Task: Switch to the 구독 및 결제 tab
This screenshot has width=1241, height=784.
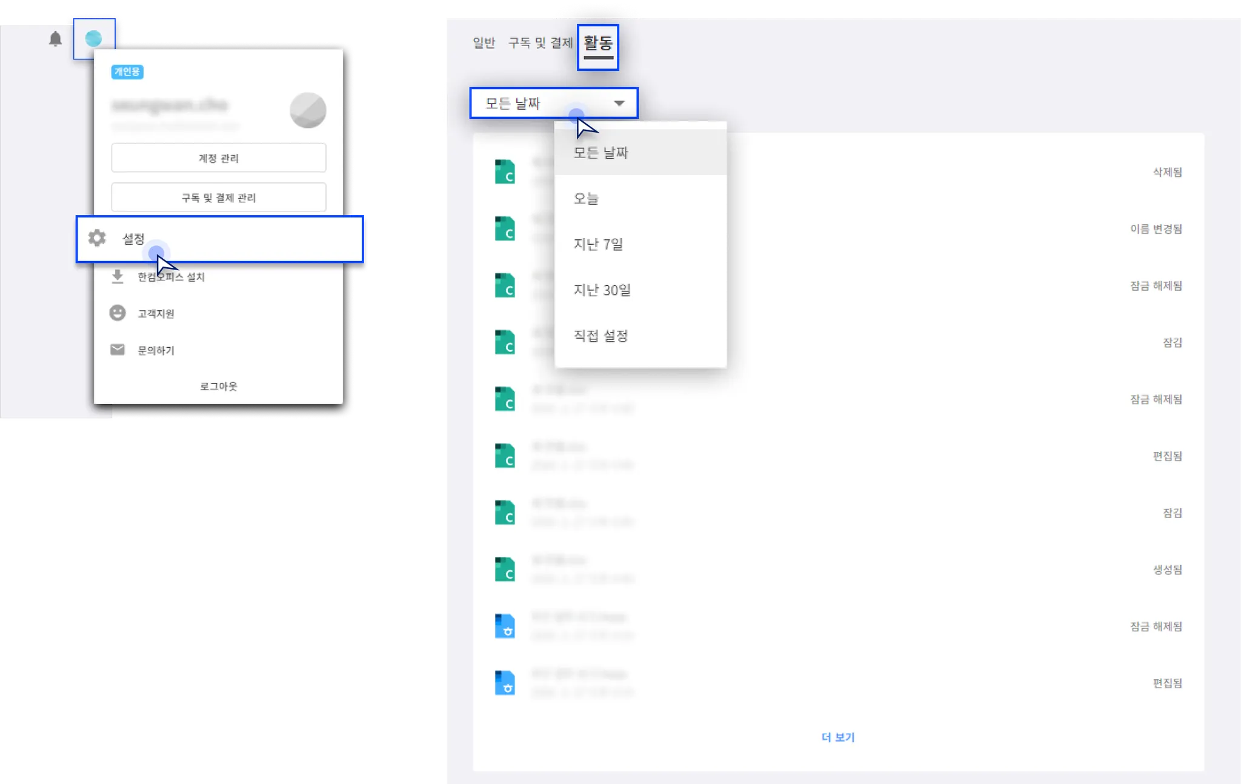Action: point(540,43)
